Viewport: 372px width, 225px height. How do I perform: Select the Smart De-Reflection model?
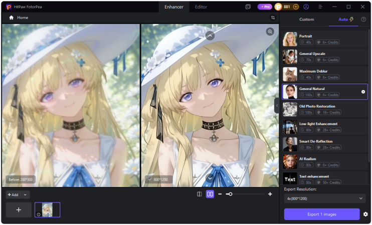[325, 144]
